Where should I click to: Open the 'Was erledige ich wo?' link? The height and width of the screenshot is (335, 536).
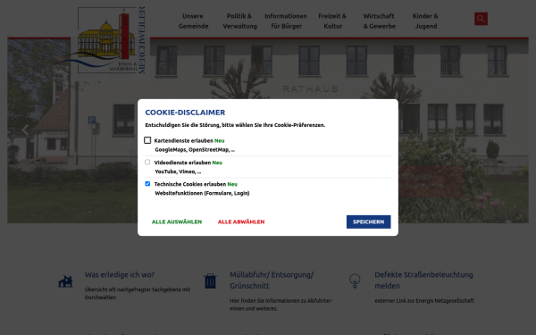point(120,275)
